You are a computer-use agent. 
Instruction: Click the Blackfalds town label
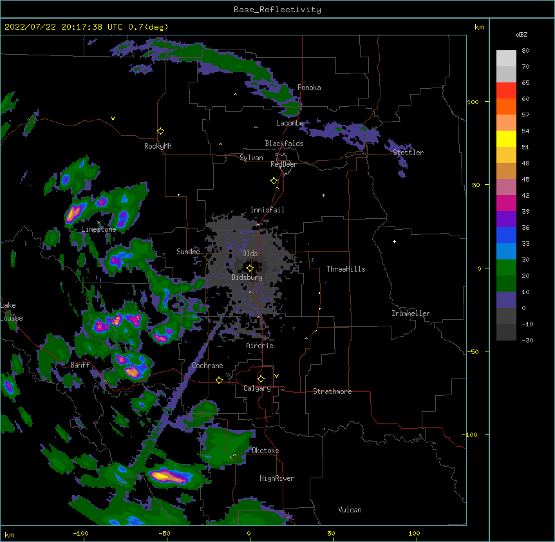tap(284, 144)
